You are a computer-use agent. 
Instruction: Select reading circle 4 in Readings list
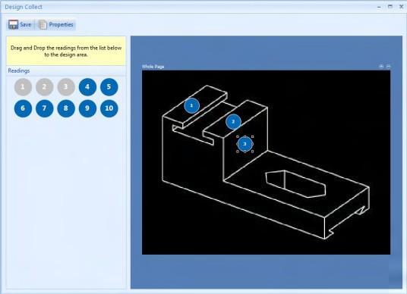[87, 87]
